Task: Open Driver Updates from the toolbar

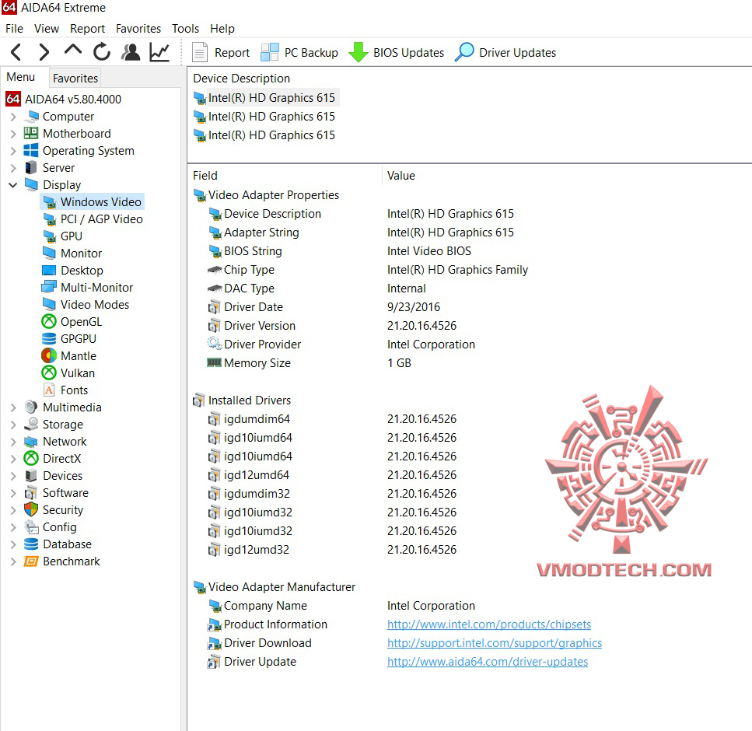Action: (505, 52)
